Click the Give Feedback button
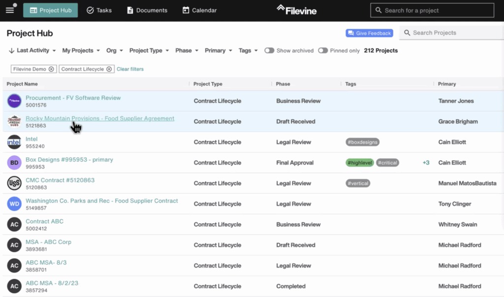This screenshot has height=297, width=504. [x=369, y=33]
